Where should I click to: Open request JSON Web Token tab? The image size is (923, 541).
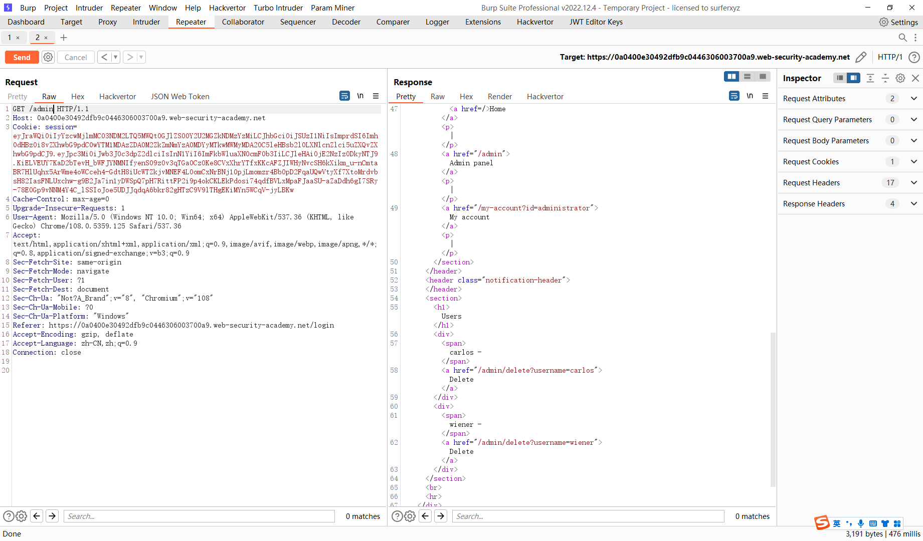pos(180,97)
